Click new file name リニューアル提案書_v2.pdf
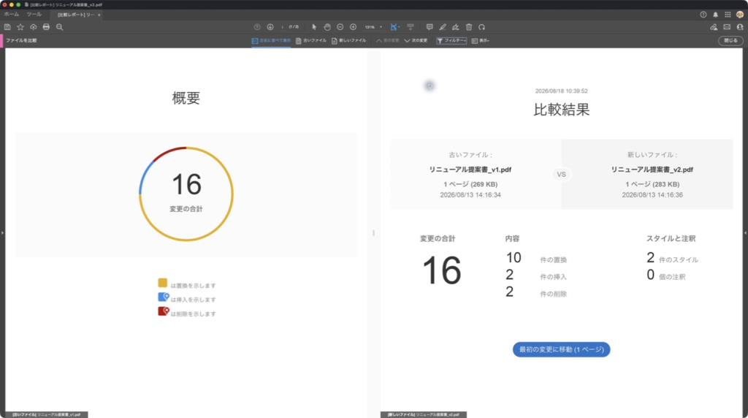Screen dimensions: 748x418 pyautogui.click(x=652, y=170)
